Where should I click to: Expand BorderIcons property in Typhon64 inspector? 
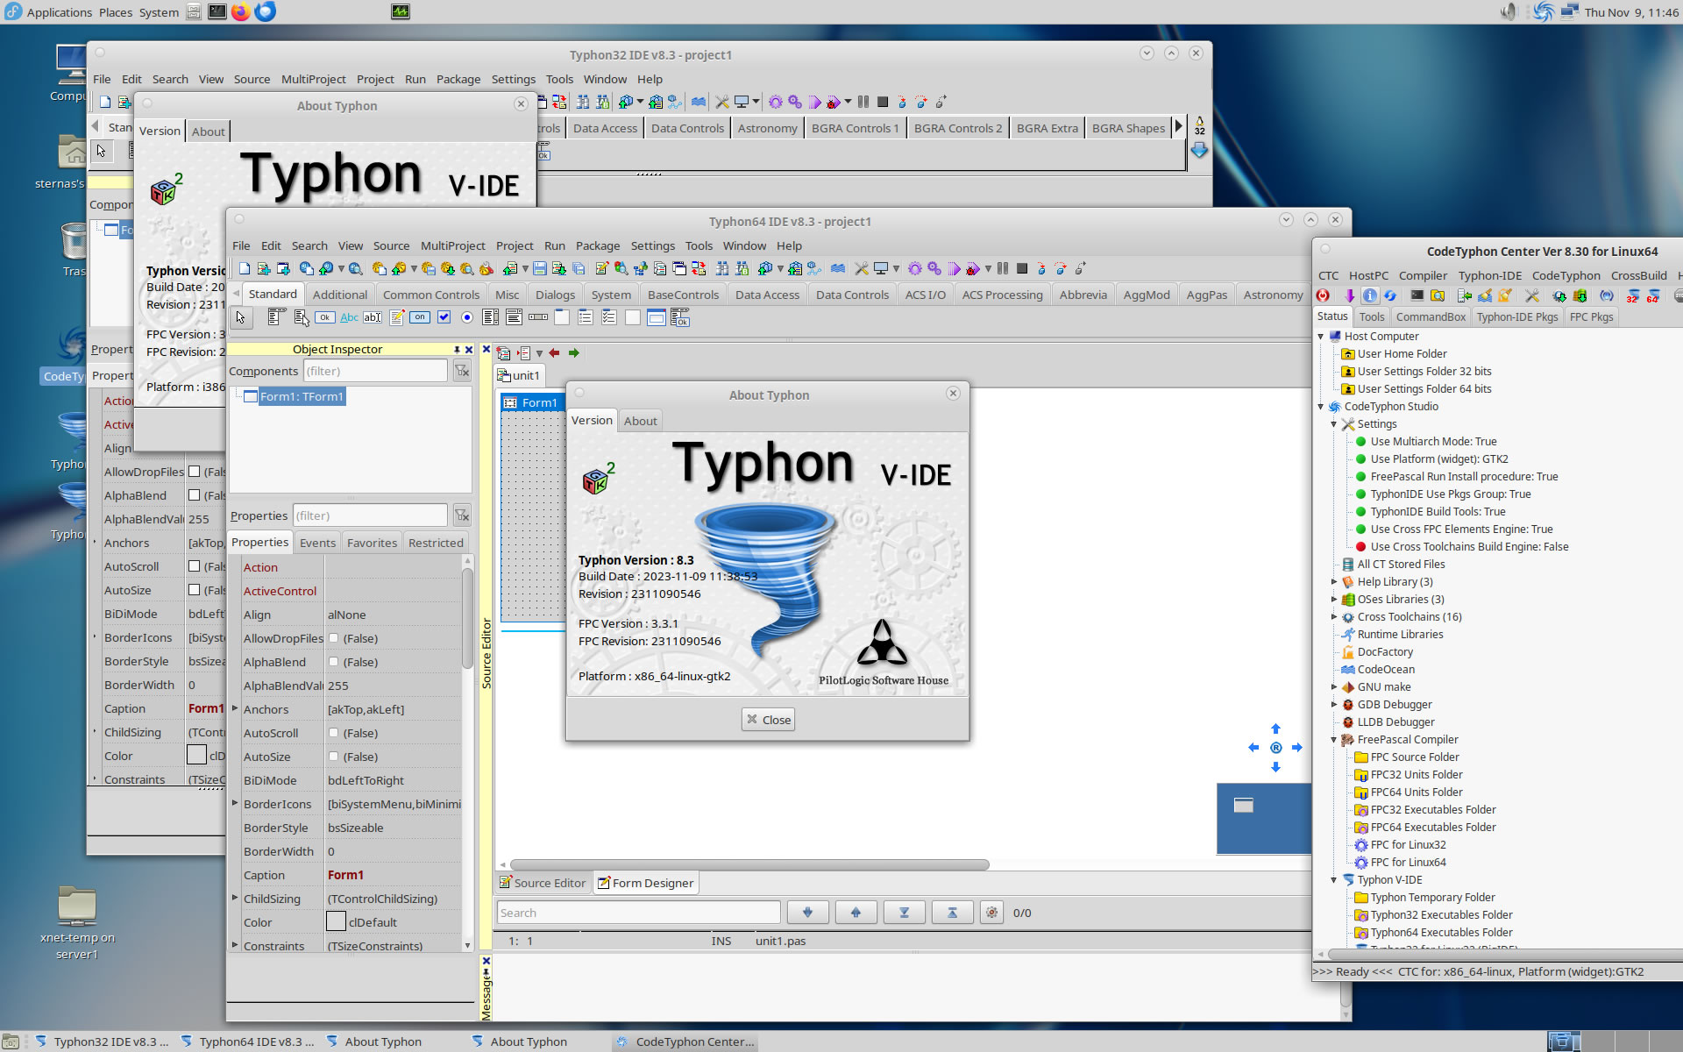[234, 803]
